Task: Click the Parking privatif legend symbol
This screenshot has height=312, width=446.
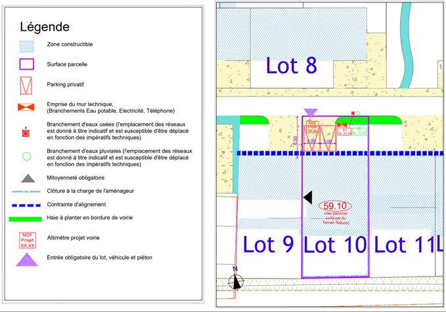Action: pos(27,85)
